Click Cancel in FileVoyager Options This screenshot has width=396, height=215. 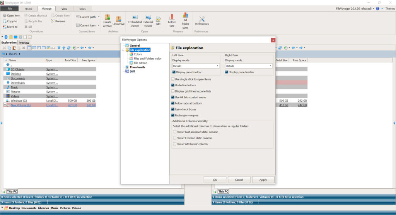click(239, 180)
